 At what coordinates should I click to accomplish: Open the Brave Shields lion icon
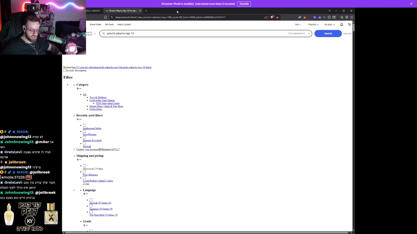pyautogui.click(x=272, y=17)
